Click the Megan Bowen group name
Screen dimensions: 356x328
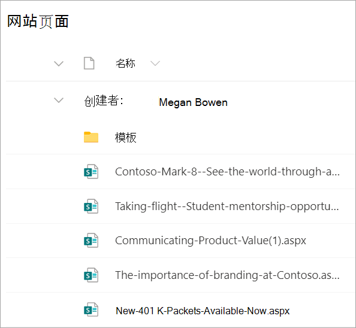pyautogui.click(x=193, y=102)
